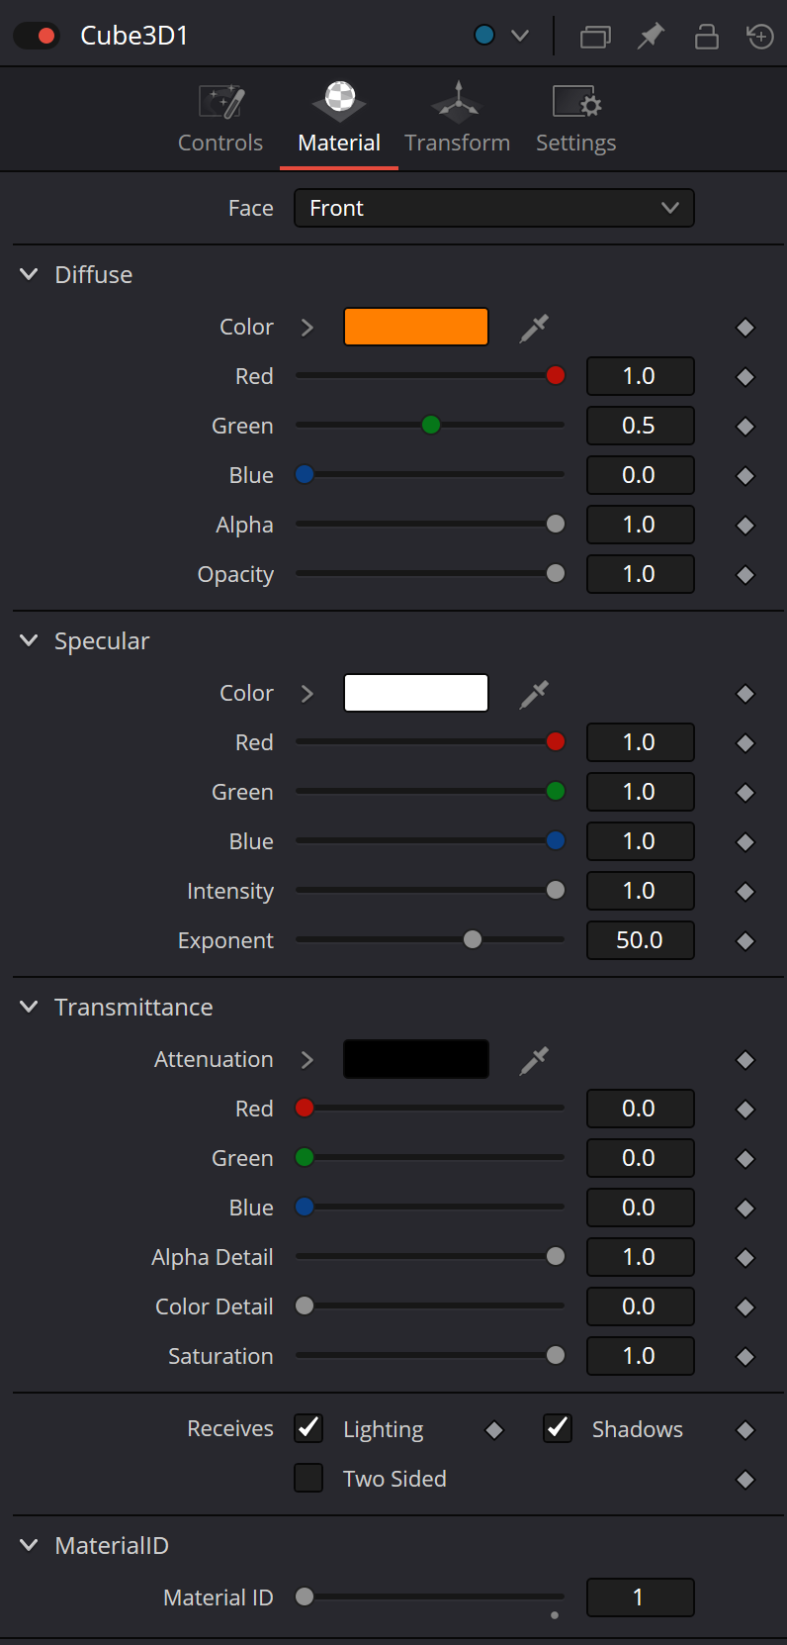Open the orange Diffuse color swatch
Screen dimensions: 787x1645
(x=416, y=327)
